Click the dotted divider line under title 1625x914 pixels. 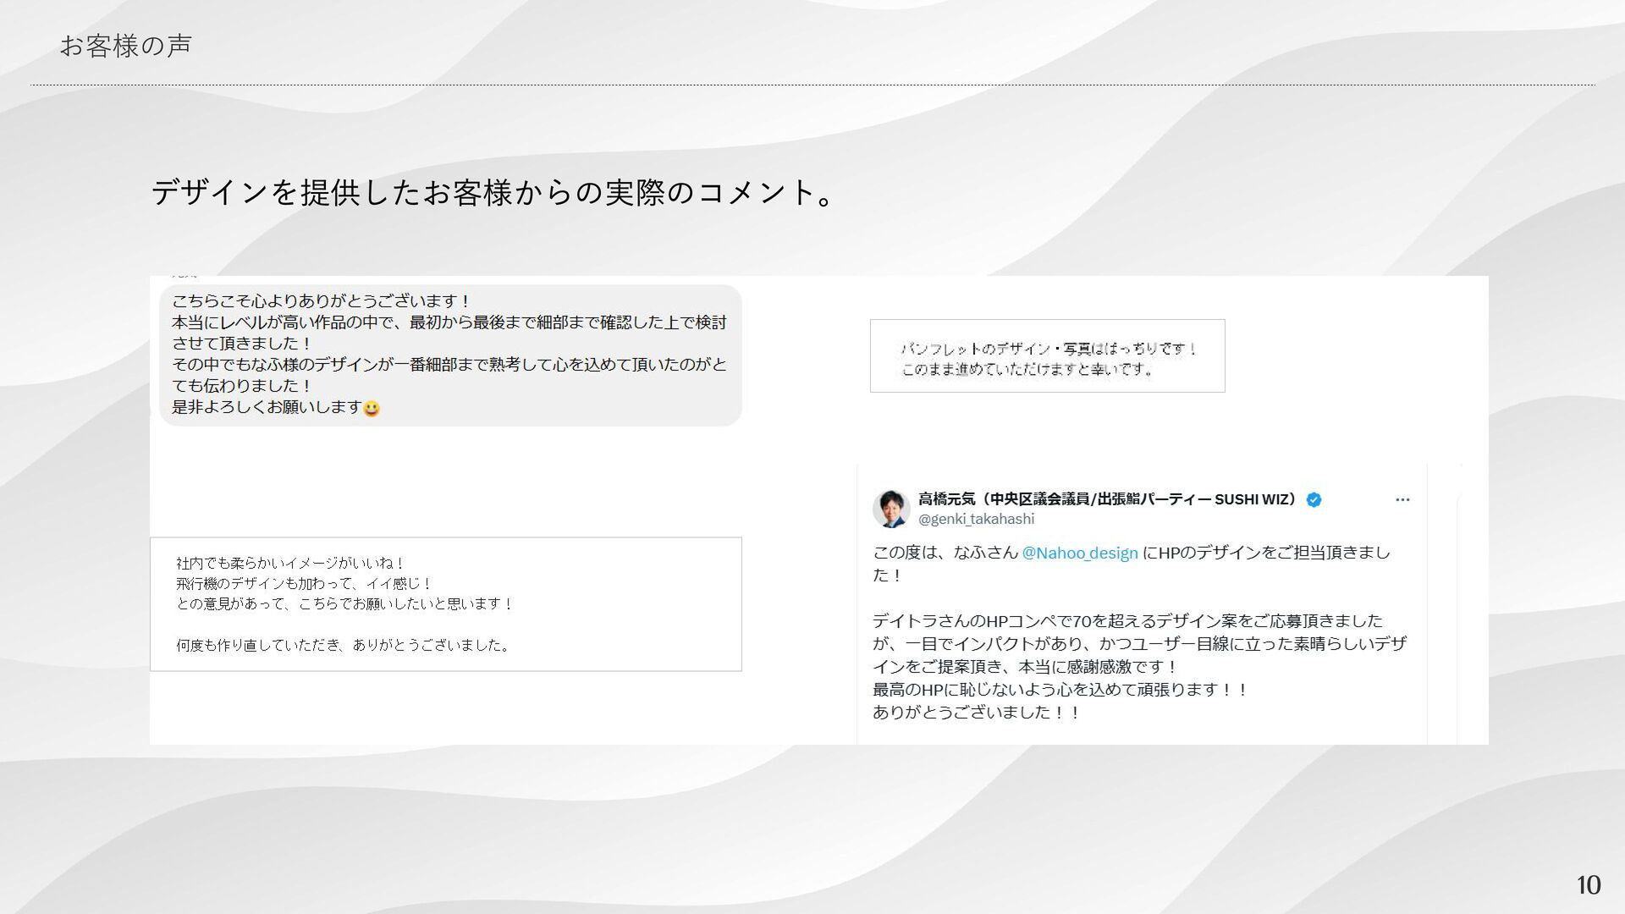812,85
